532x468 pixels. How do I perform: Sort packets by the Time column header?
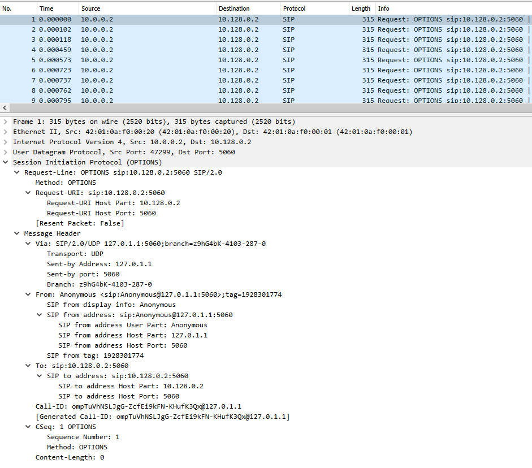pos(58,8)
